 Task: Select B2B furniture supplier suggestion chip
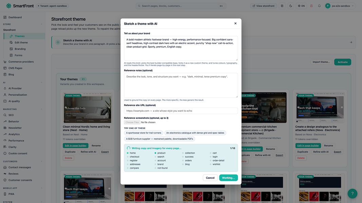click(159, 139)
